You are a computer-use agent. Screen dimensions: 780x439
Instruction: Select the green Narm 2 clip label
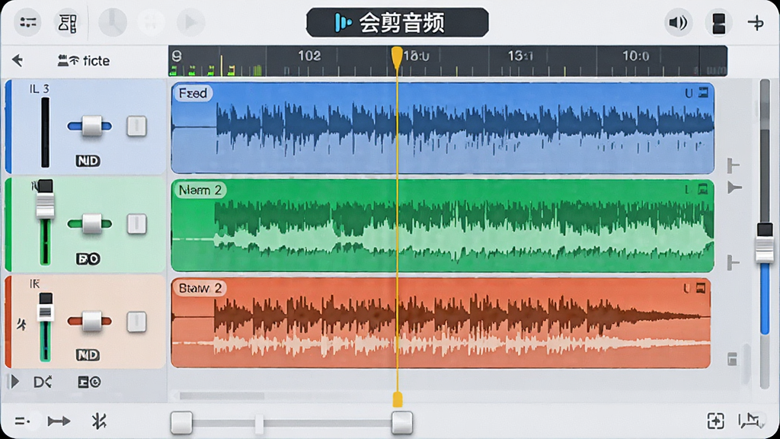[x=200, y=190]
